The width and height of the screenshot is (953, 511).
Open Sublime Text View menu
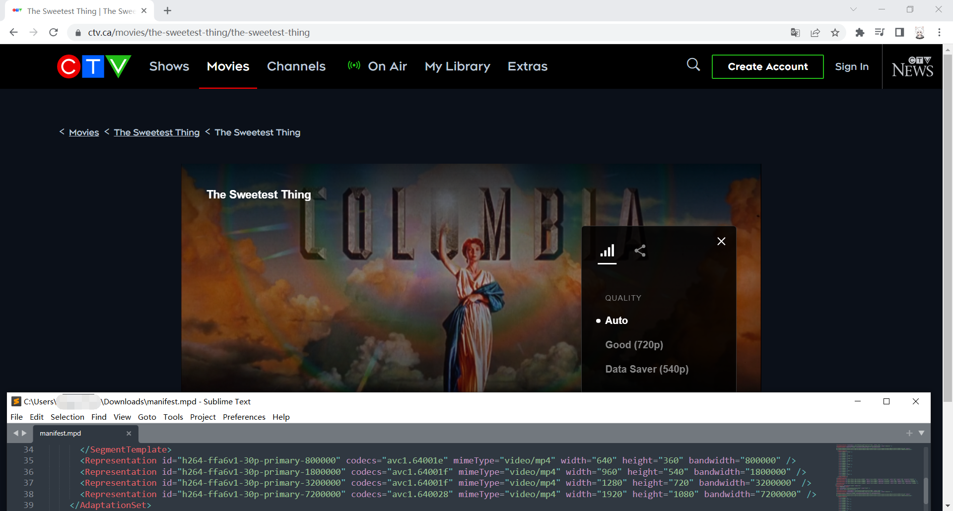(122, 417)
